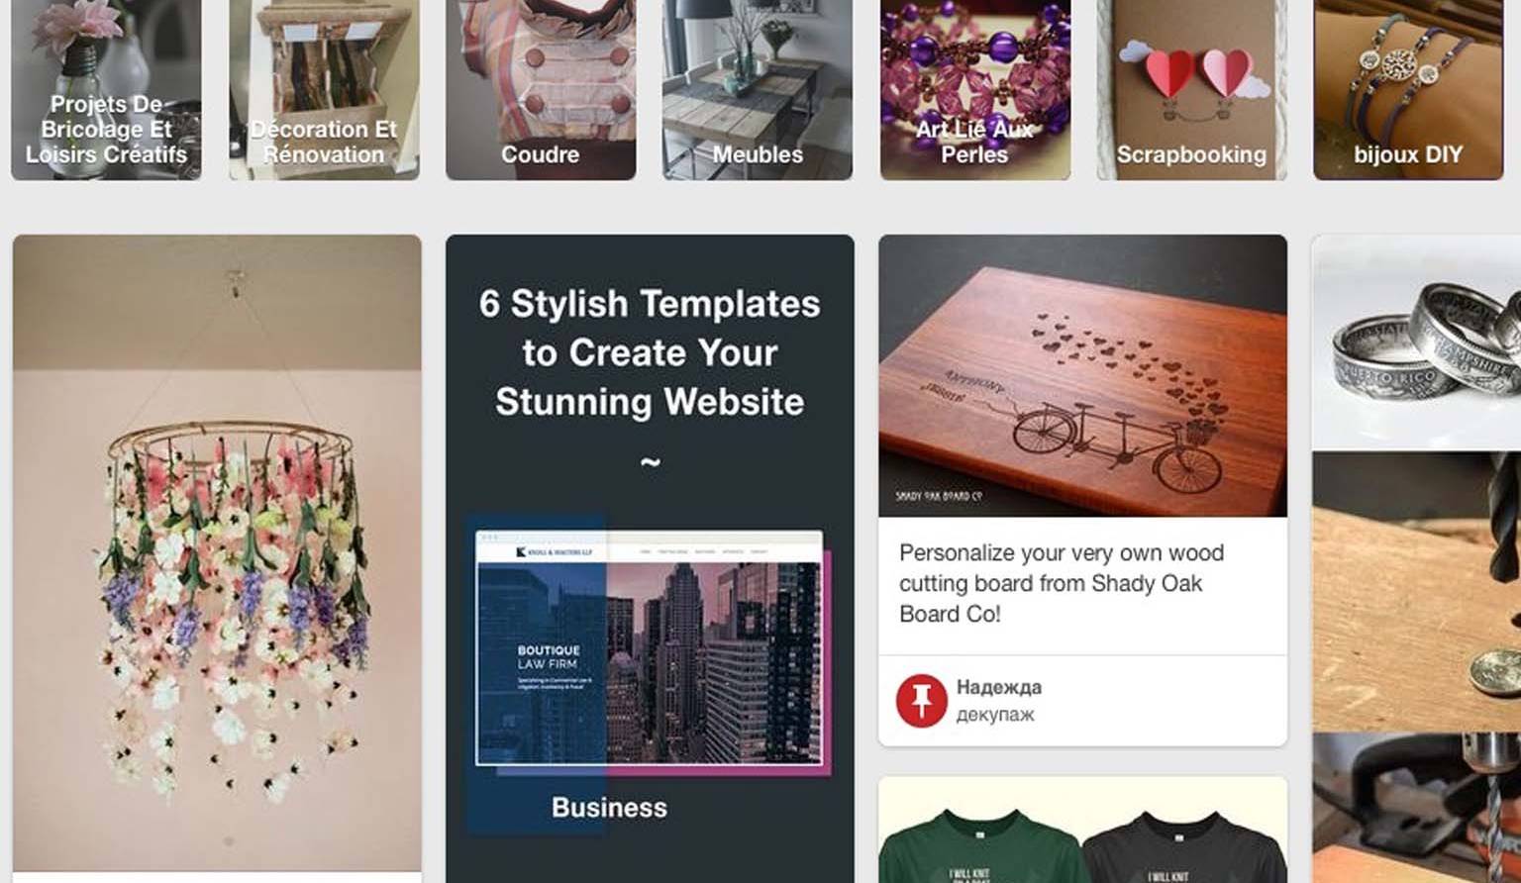1521x883 pixels.
Task: Select the bijoux DIY category tile
Action: (x=1408, y=90)
